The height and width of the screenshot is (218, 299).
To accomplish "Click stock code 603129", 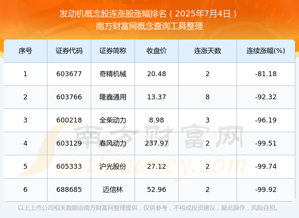I will [x=69, y=143].
